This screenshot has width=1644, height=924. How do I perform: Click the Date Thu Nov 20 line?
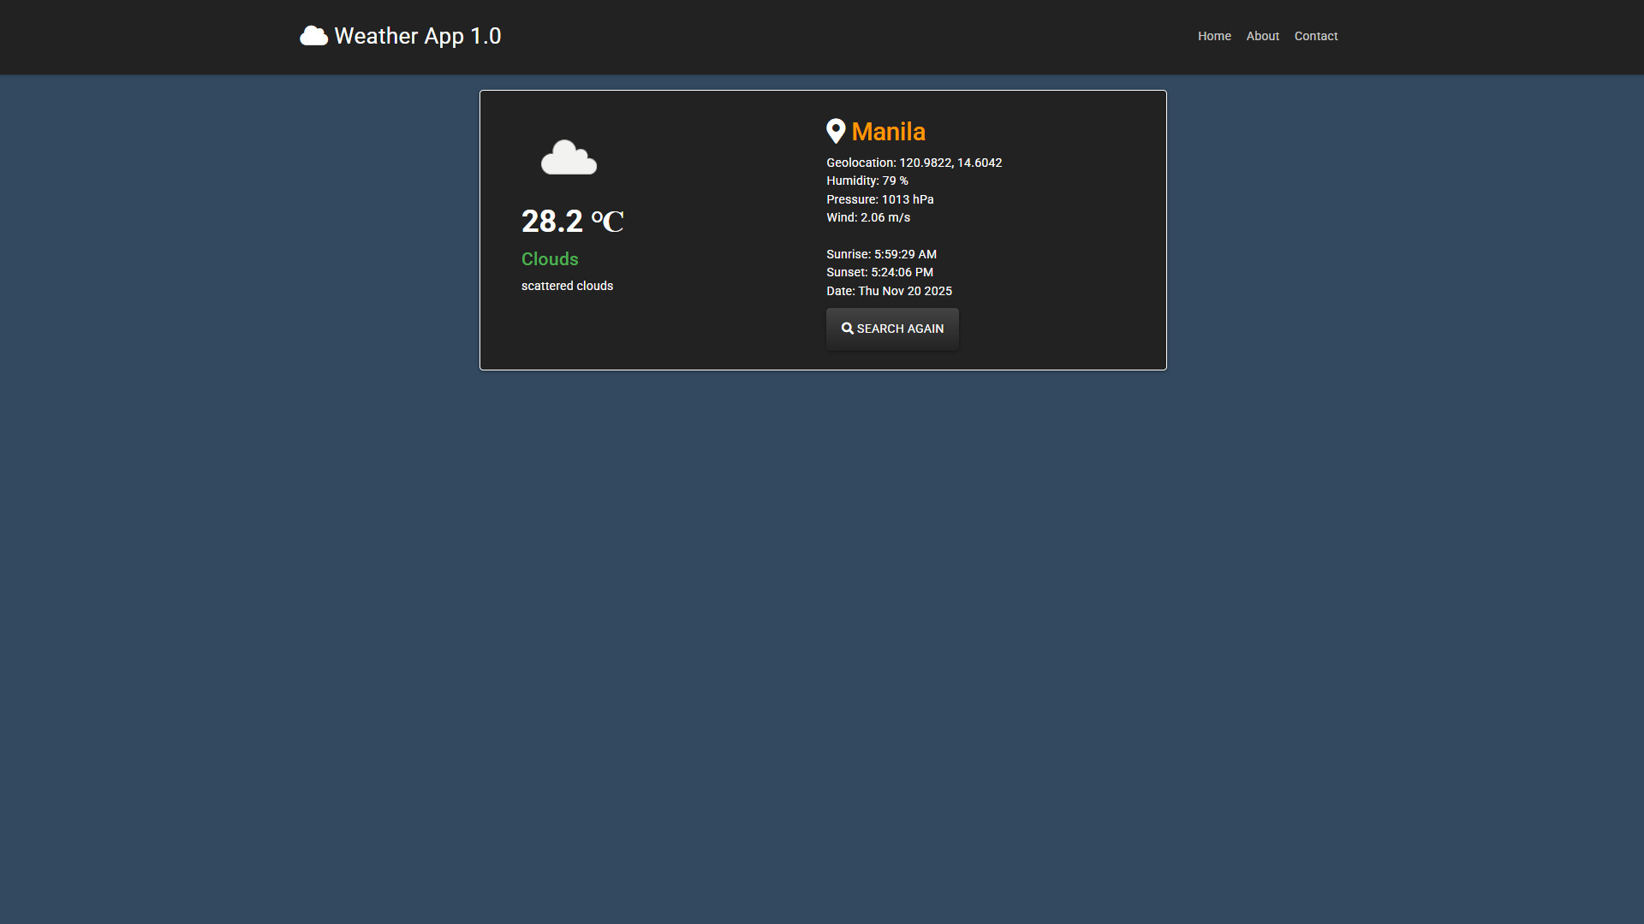pos(889,291)
